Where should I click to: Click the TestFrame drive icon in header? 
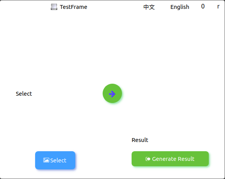tap(54, 7)
